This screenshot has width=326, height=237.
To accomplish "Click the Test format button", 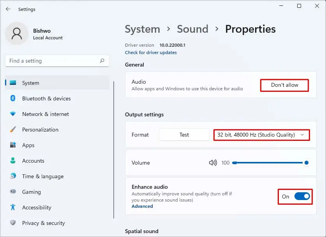I will 184,135.
